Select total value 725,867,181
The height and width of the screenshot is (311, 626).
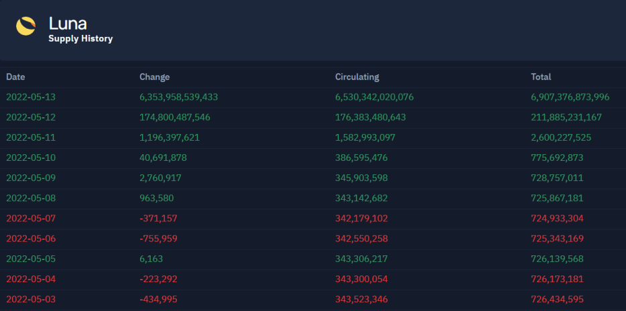[557, 198]
